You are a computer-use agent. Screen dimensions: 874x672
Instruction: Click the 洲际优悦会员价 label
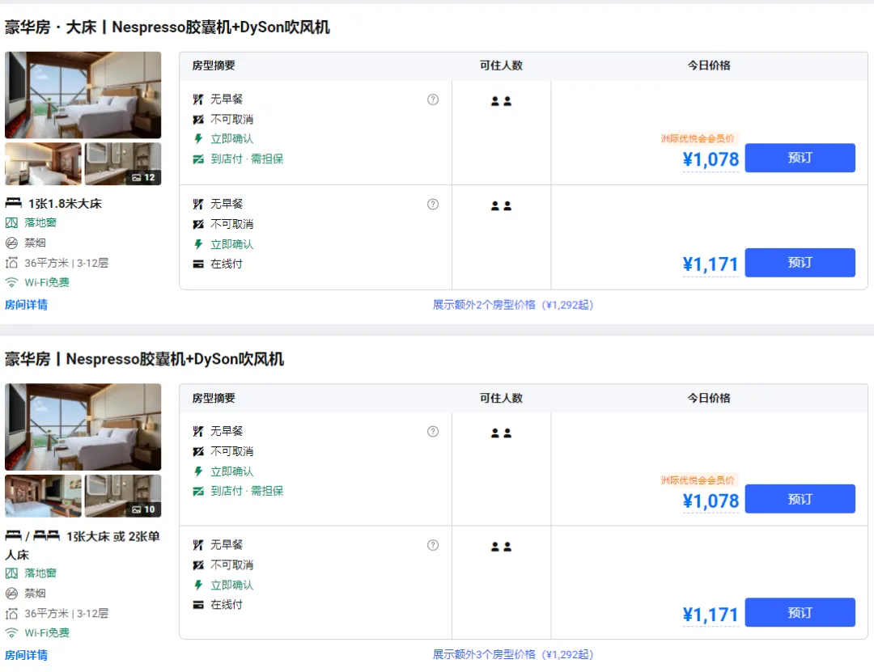pos(698,138)
